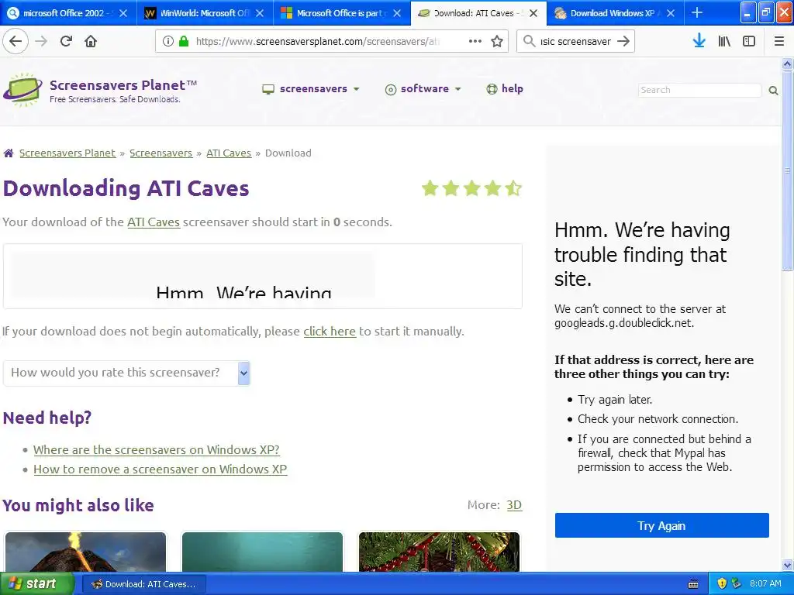Screen dimensions: 794x595
Task: Close the Download: ATI Caves tab
Action: pos(533,13)
